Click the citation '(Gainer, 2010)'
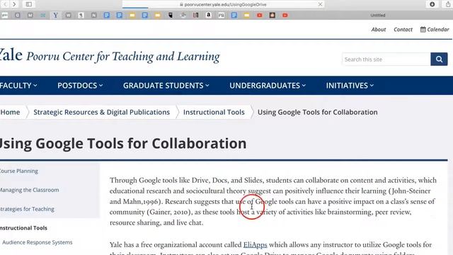453x255 pixels. tap(169, 212)
